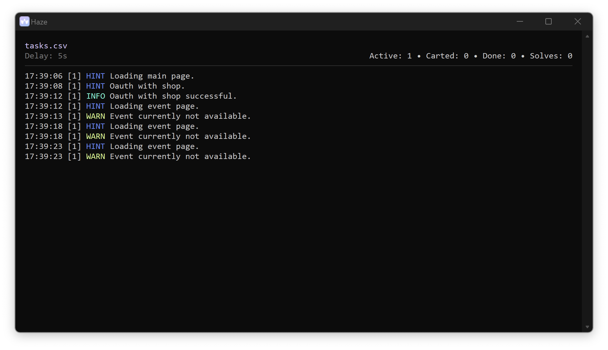
Task: Select the 17:39:13 WARN Event not available line
Action: 138,116
